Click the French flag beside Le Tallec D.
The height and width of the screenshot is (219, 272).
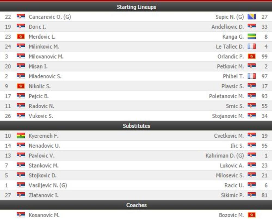(252, 47)
